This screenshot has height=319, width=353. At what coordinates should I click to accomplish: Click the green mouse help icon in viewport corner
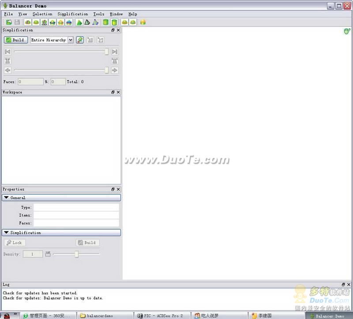click(x=347, y=31)
